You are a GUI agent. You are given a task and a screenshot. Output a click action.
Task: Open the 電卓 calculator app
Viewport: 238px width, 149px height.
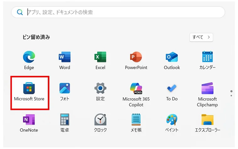tap(65, 120)
